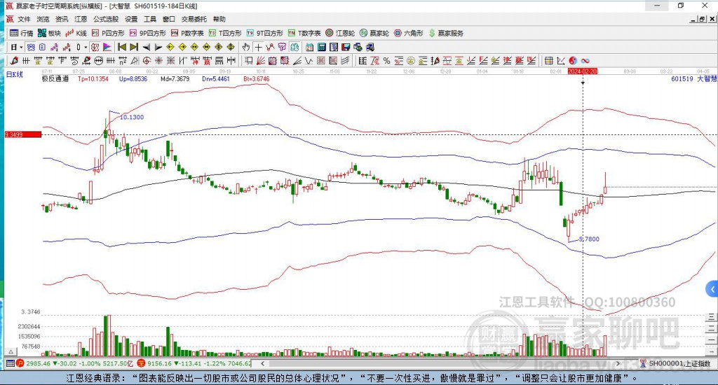Open the 江恩轮 wheel tool

point(340,34)
